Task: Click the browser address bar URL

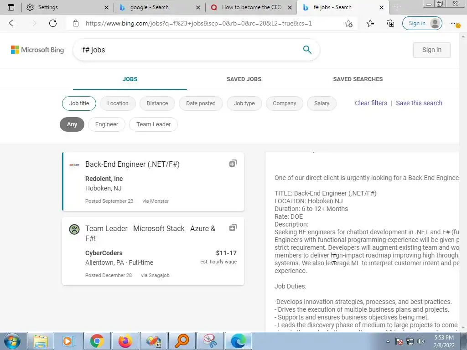Action: 199,23
